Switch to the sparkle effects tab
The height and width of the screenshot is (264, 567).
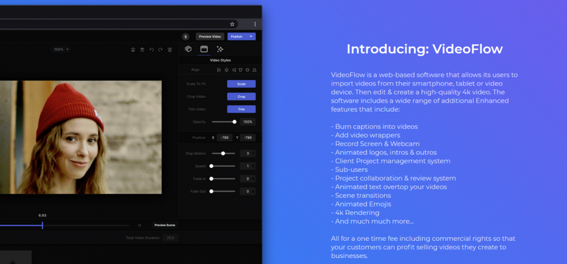(220, 49)
